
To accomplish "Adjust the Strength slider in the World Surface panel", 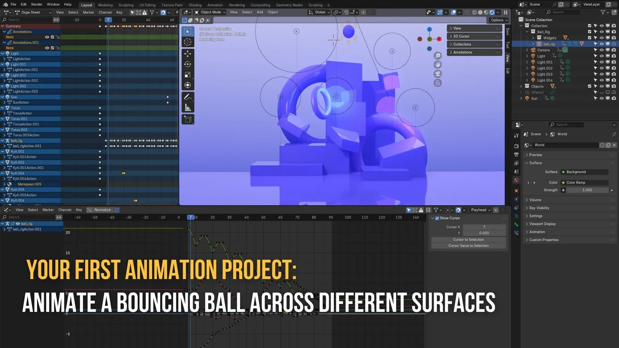I will [x=587, y=190].
